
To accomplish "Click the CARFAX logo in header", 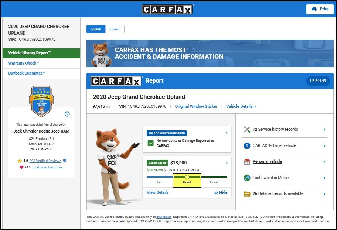I will click(x=167, y=9).
